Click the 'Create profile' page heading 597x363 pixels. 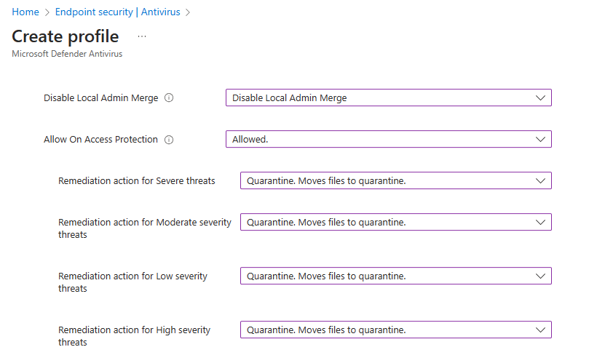[x=66, y=36]
